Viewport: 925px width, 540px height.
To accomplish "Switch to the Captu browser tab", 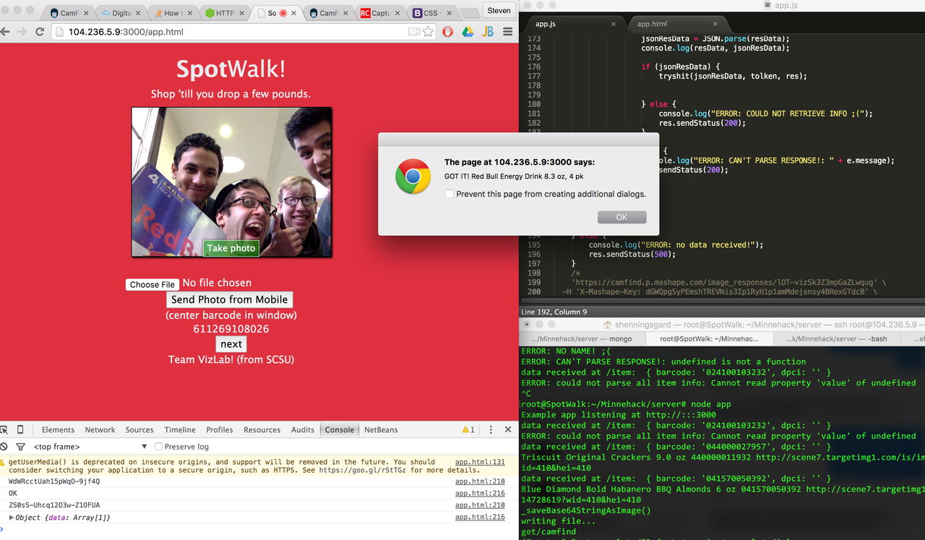I will point(379,13).
